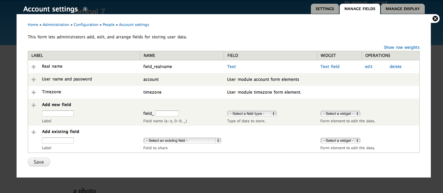Open 'Select a widget' dropdown for new field
The width and height of the screenshot is (443, 193).
click(x=340, y=114)
